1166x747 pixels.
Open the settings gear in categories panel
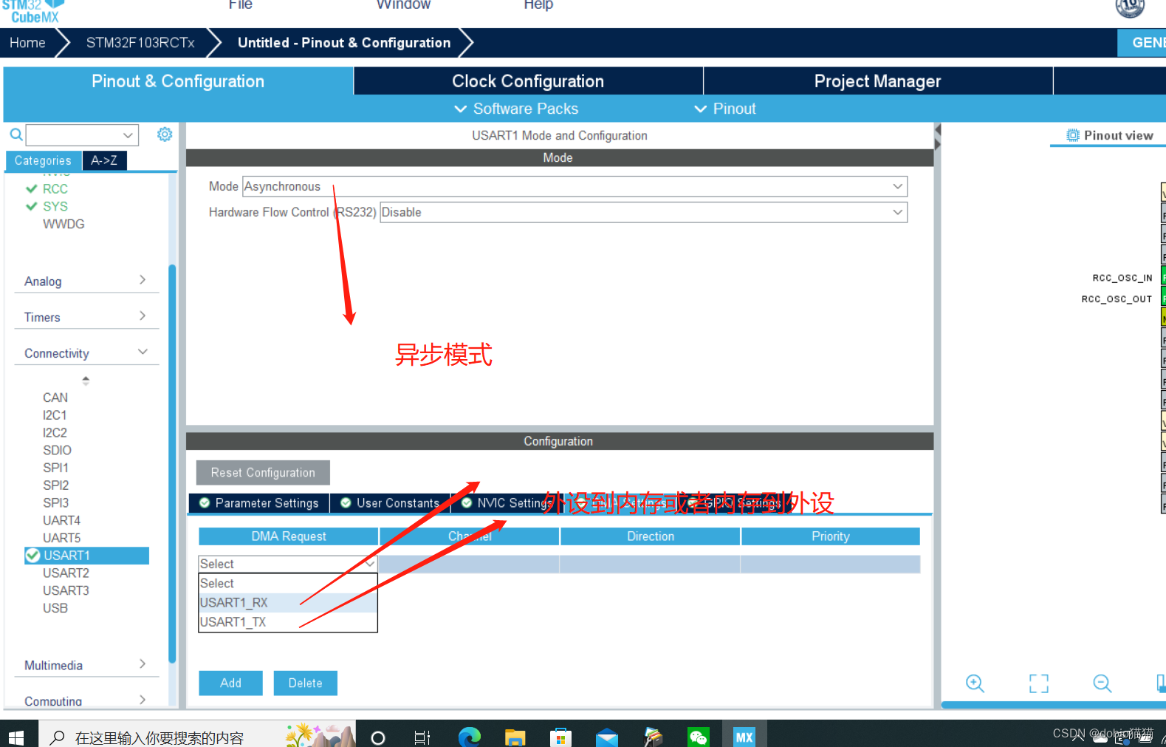(x=165, y=134)
